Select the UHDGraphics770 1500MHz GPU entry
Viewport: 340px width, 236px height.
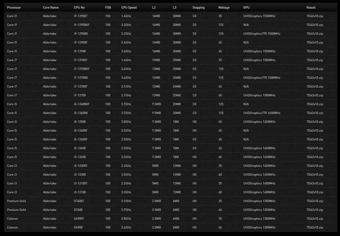click(262, 78)
